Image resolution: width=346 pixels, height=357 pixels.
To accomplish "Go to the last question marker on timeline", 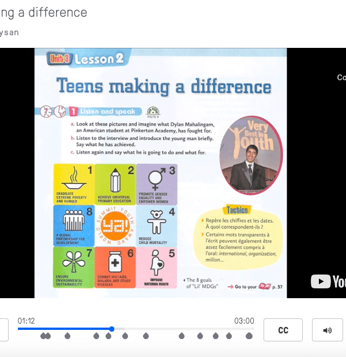I will pos(249,336).
